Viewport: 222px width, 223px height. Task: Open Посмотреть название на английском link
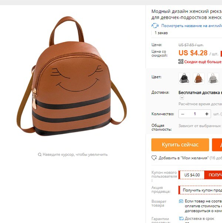pyautogui.click(x=192, y=26)
